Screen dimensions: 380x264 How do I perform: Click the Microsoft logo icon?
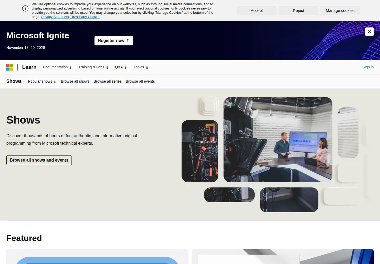tap(10, 67)
